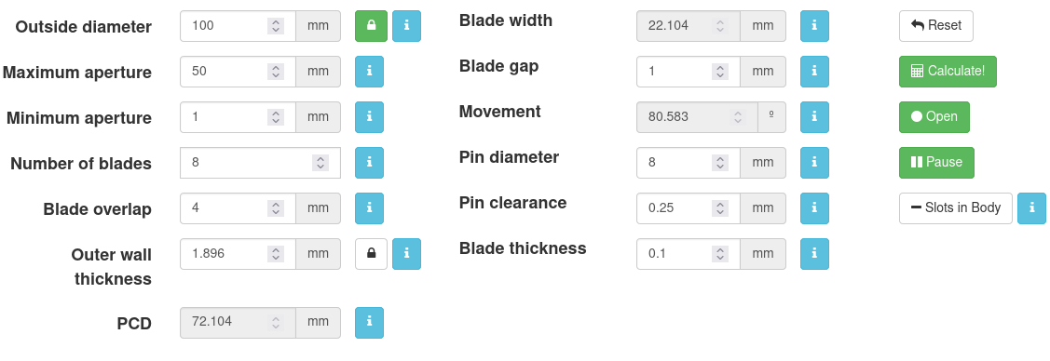Pause the iris animation

936,163
